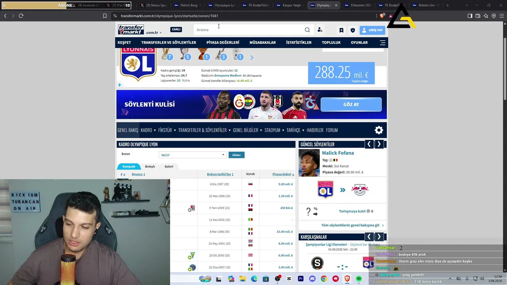Open TOPLULUK in main navigation
This screenshot has width=507, height=285.
pos(331,42)
